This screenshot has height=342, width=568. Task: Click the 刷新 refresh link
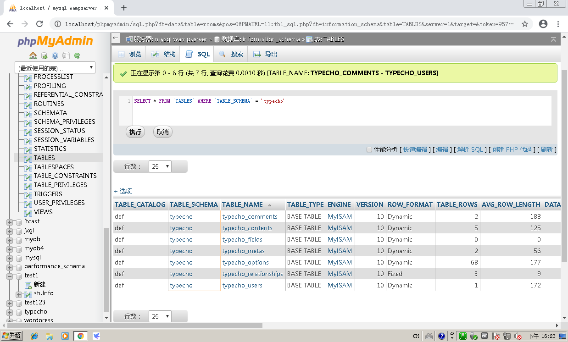pyautogui.click(x=547, y=149)
